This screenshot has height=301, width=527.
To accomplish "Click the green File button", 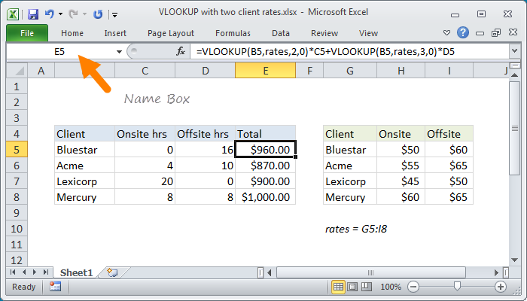I will click(x=26, y=33).
